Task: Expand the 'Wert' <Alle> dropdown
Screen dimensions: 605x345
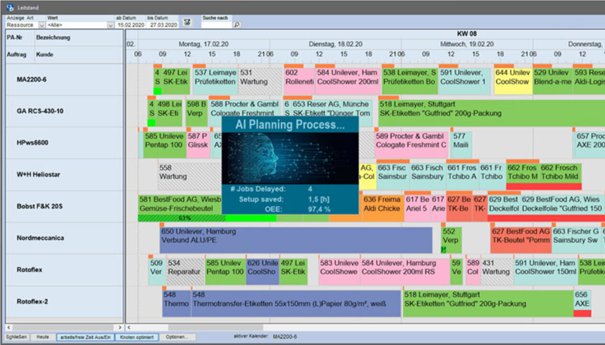Action: coord(110,25)
